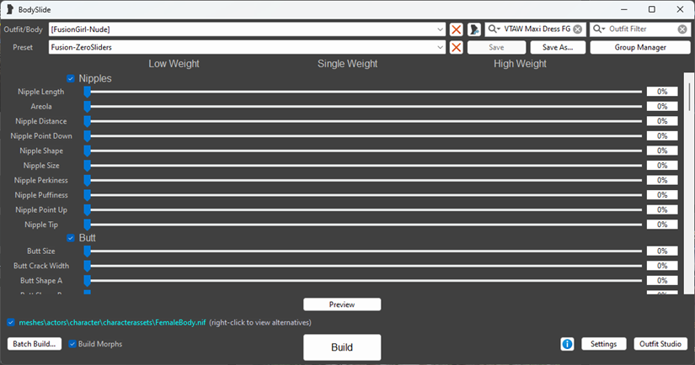Click the Areola percentage value field

coord(662,107)
